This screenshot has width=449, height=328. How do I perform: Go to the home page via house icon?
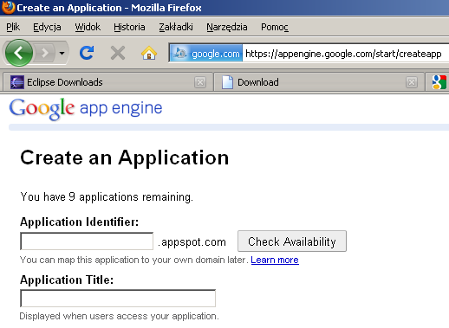tap(149, 53)
